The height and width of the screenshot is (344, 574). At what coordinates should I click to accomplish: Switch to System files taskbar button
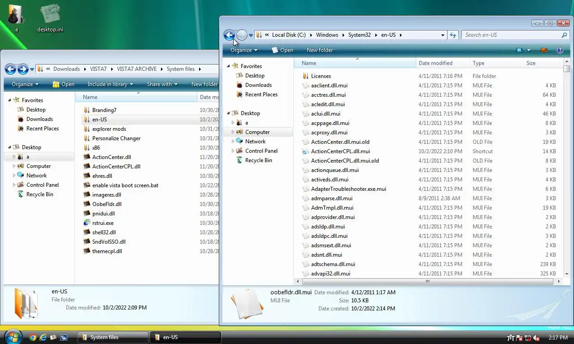tap(113, 337)
